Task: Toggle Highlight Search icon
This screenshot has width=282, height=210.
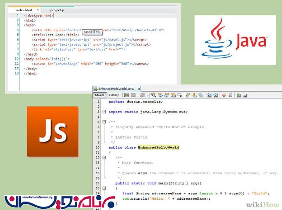Action: point(173,95)
